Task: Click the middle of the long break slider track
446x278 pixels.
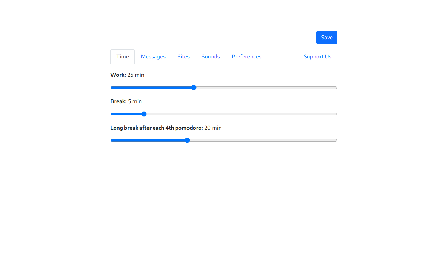Action: pyautogui.click(x=224, y=140)
